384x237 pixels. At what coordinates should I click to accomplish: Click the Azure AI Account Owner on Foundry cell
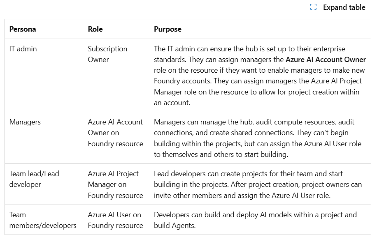(x=115, y=133)
